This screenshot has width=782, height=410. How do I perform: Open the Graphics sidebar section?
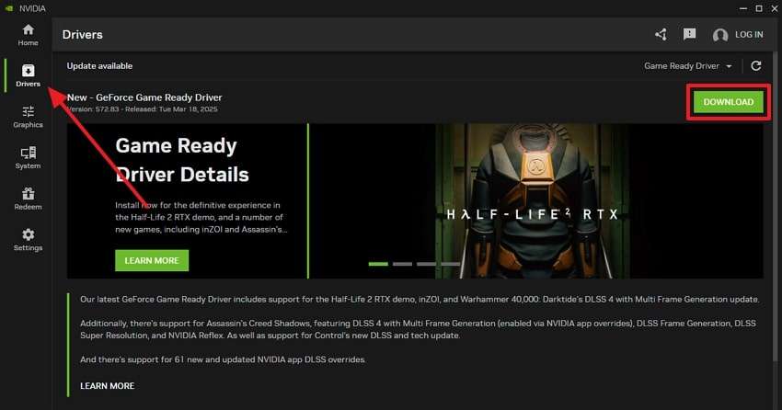click(28, 117)
